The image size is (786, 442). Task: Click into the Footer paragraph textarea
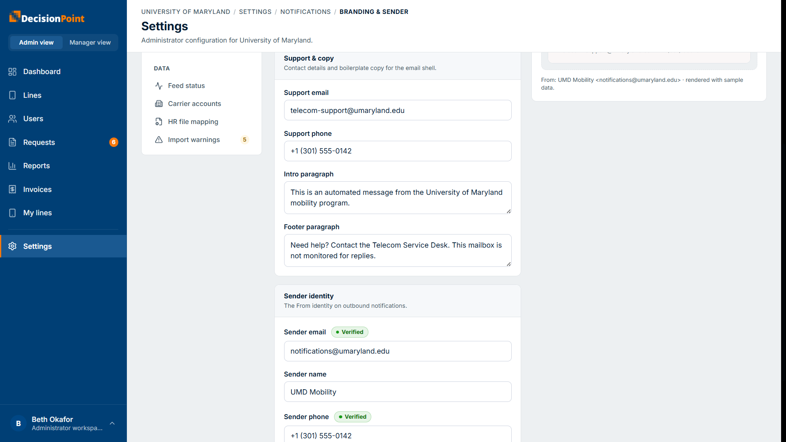click(x=398, y=250)
